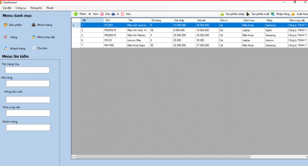The height and width of the screenshot is (166, 308).
Task: Focus the Tên hàng hóa search field
Action: 27,70
